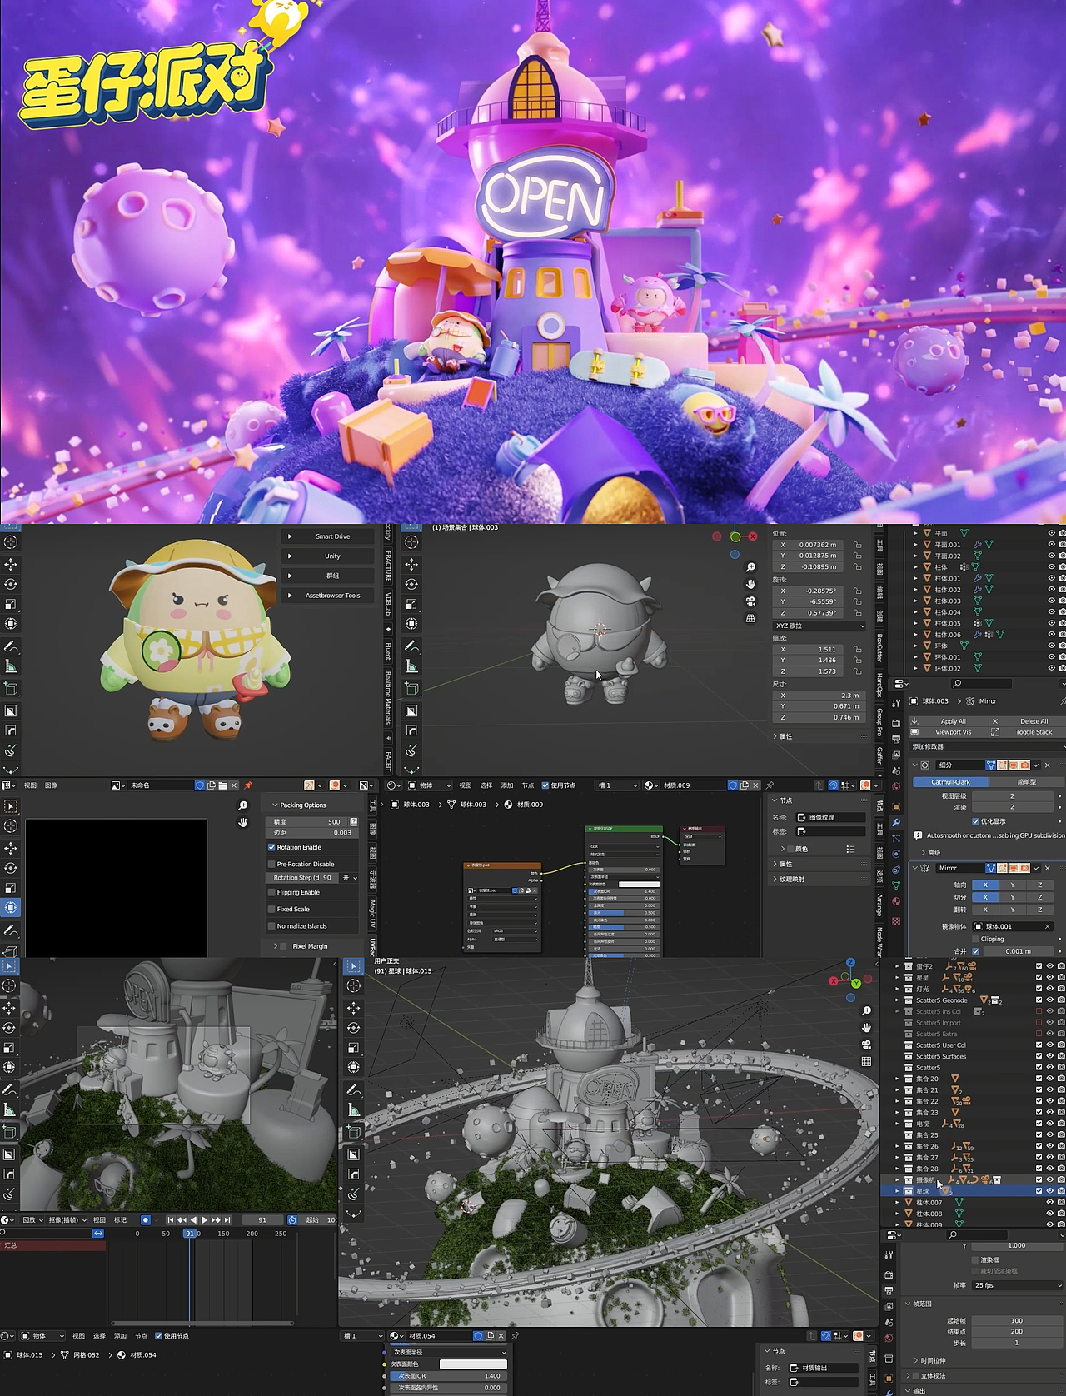Click Delete All modifiers button
Screen dimensions: 1066x1396
[x=1027, y=721]
